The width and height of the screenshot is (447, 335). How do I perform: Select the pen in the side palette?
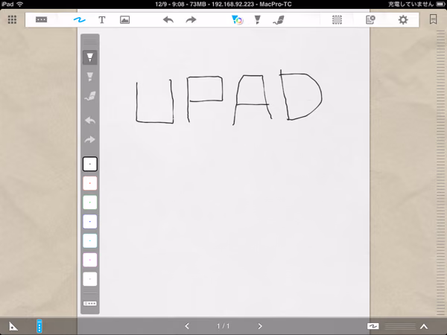[x=90, y=57]
